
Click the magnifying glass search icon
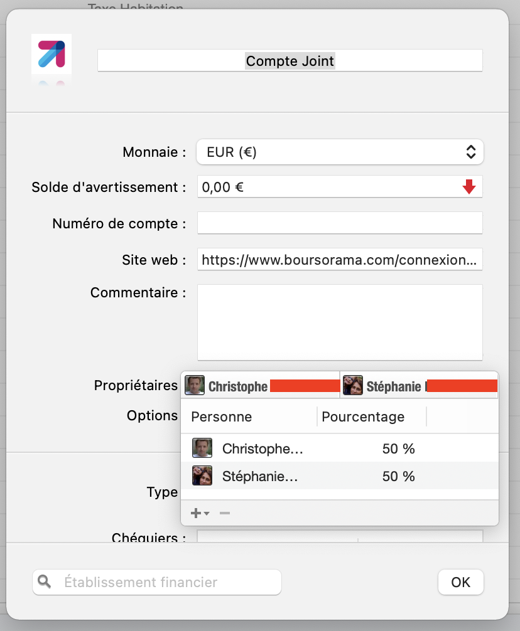tap(44, 582)
